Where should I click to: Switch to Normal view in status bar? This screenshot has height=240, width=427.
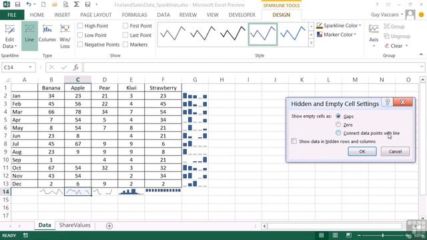[322, 235]
